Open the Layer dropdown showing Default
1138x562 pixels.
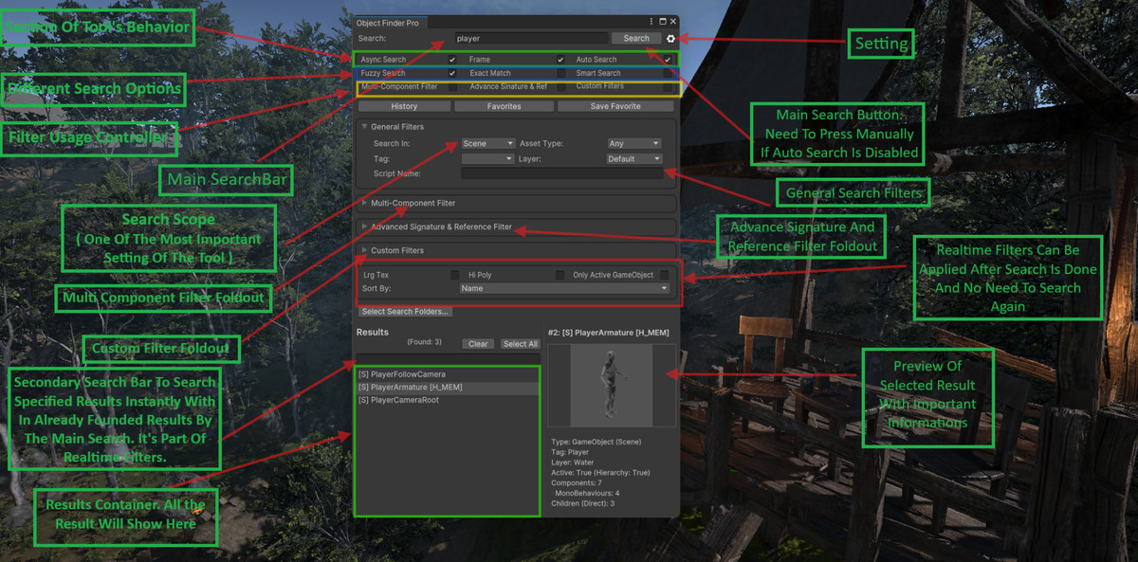633,158
